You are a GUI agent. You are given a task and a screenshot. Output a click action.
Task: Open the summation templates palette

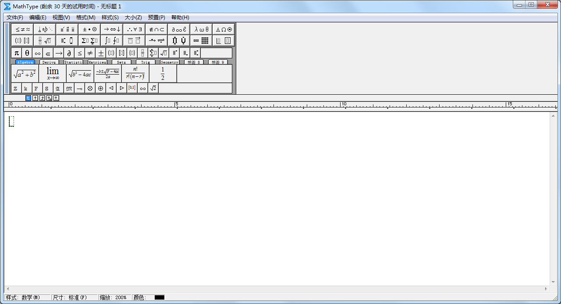(x=90, y=41)
